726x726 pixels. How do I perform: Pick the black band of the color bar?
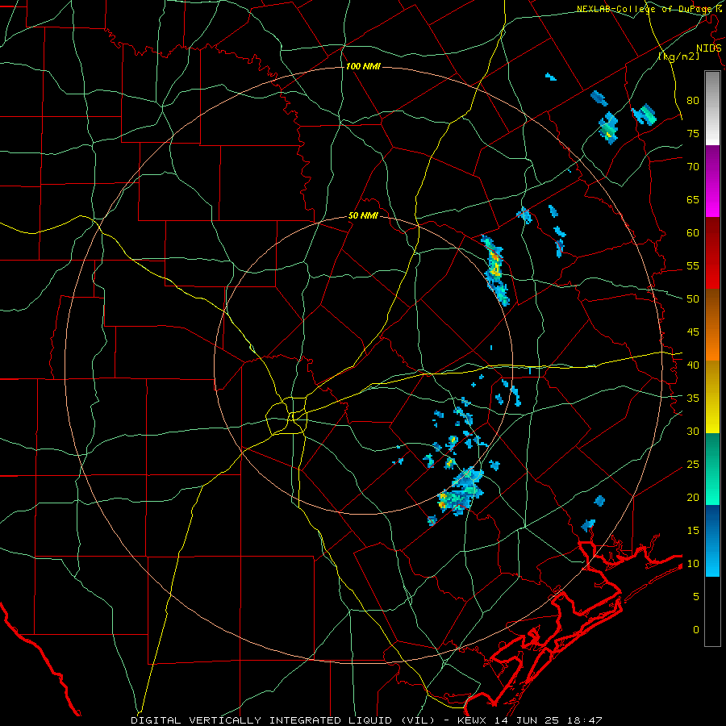(x=712, y=611)
